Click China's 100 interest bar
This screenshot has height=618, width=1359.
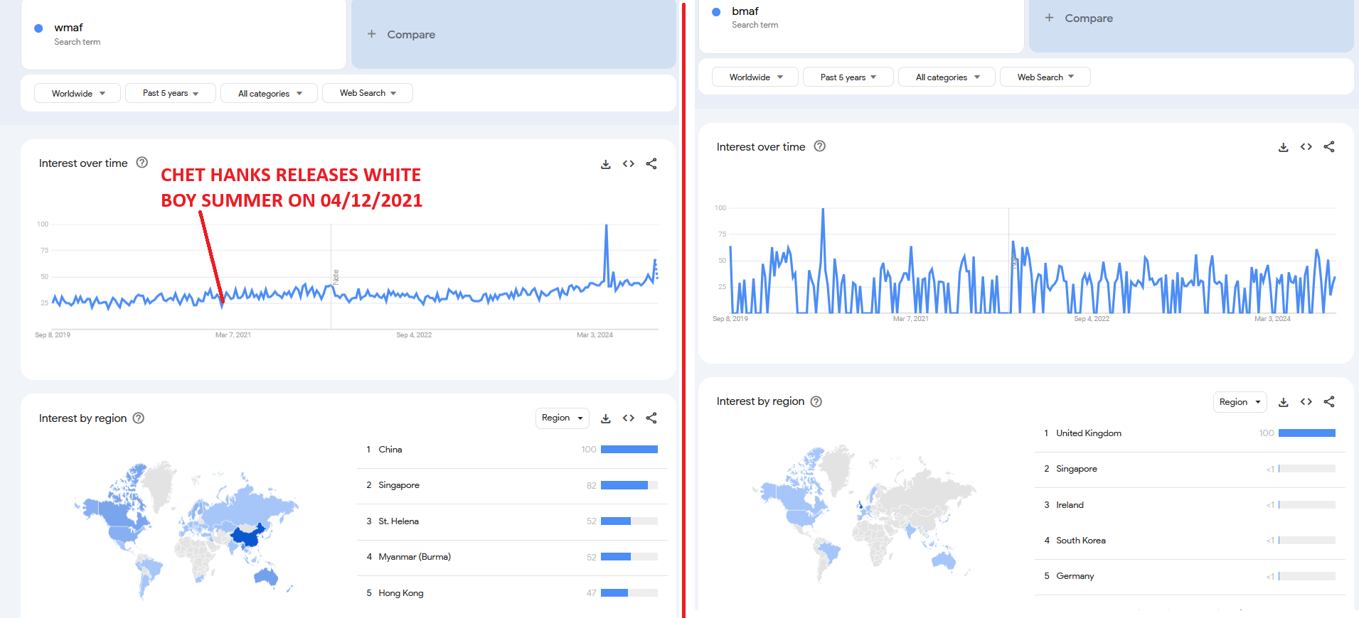629,450
